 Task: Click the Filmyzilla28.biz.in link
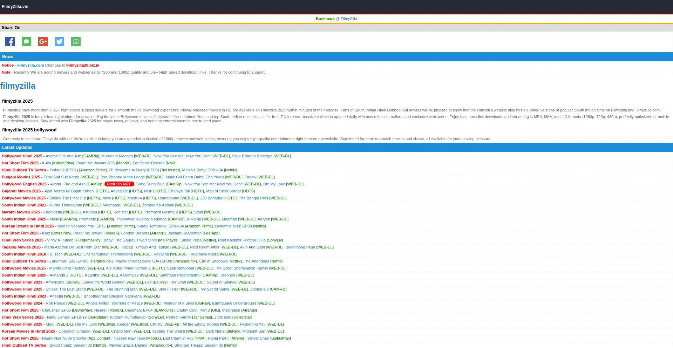coord(83,66)
